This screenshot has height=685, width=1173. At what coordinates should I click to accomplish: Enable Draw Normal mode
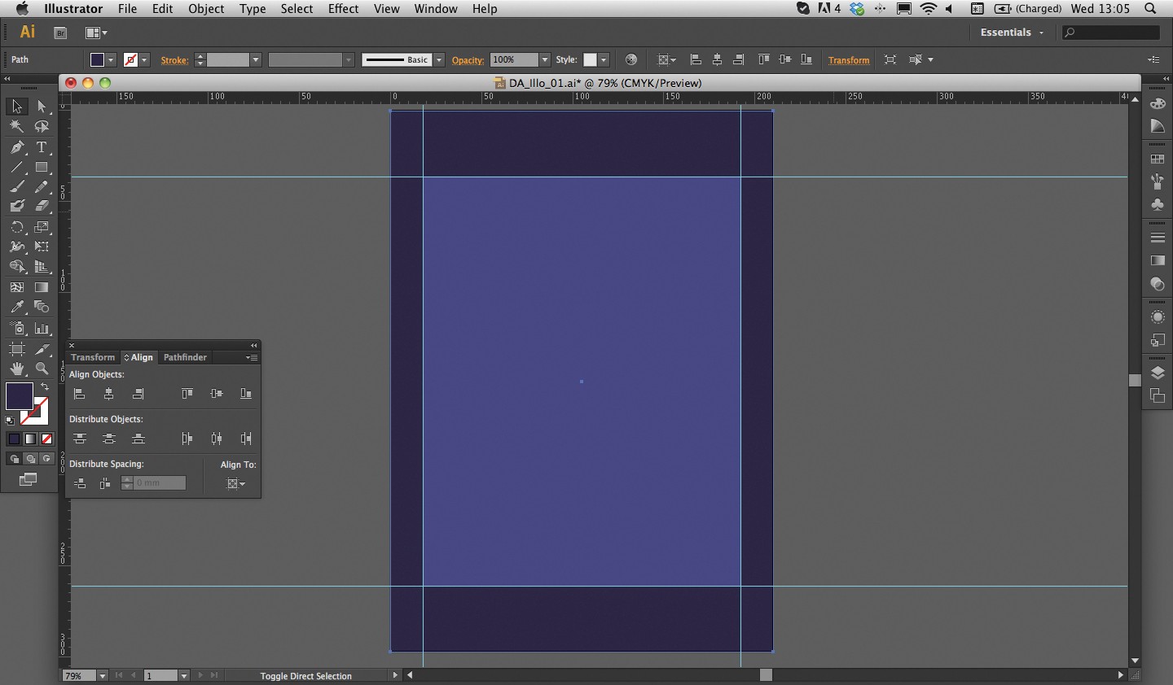coord(14,459)
